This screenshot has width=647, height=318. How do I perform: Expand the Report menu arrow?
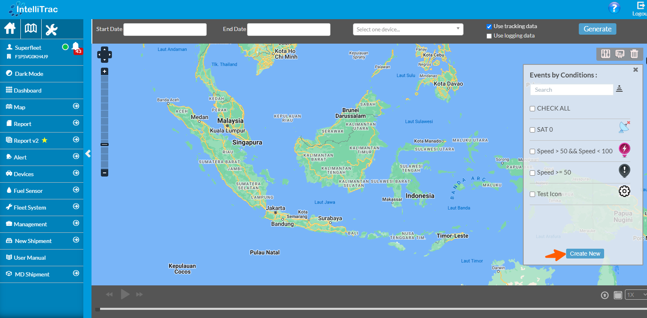(x=76, y=123)
